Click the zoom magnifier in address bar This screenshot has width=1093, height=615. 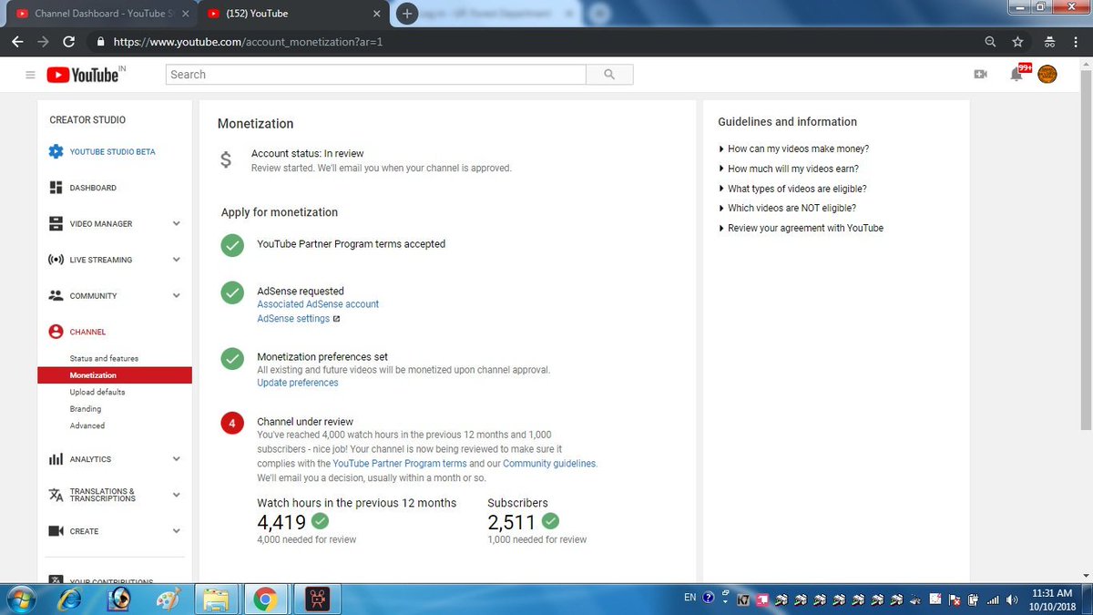(x=991, y=42)
